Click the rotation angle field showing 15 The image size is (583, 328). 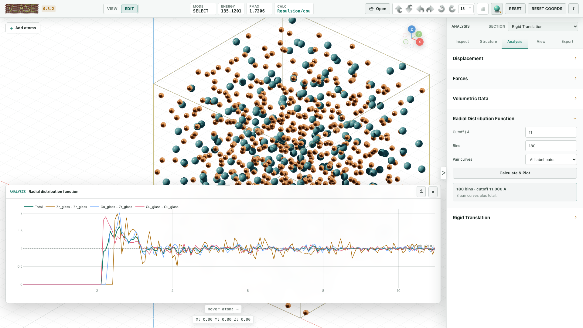coord(466,9)
